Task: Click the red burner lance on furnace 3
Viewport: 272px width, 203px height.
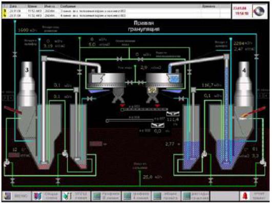Action: pos(13,110)
